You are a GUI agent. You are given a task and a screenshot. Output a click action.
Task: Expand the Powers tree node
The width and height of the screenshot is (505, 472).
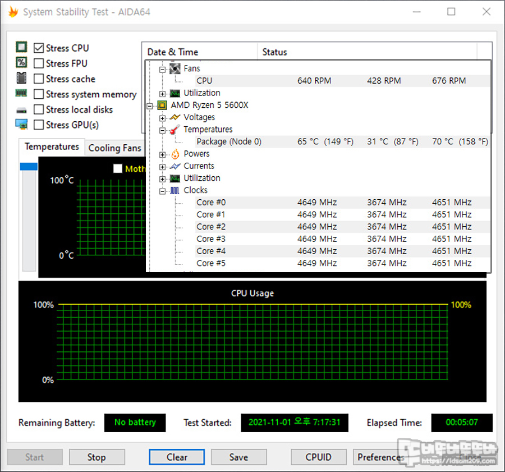click(163, 155)
